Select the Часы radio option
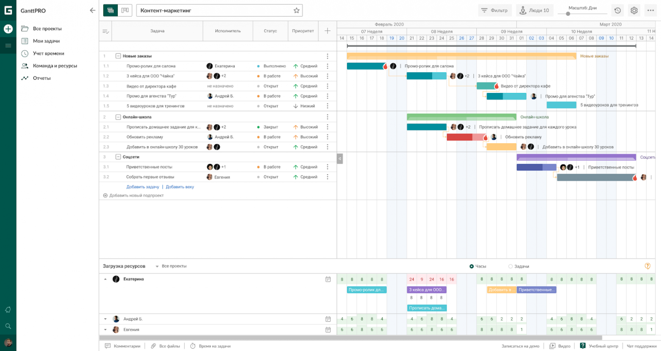The image size is (661, 351). [x=472, y=266]
